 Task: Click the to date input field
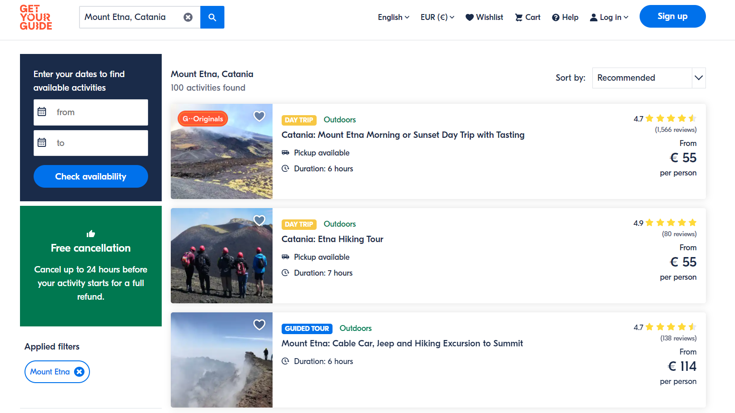pos(91,143)
